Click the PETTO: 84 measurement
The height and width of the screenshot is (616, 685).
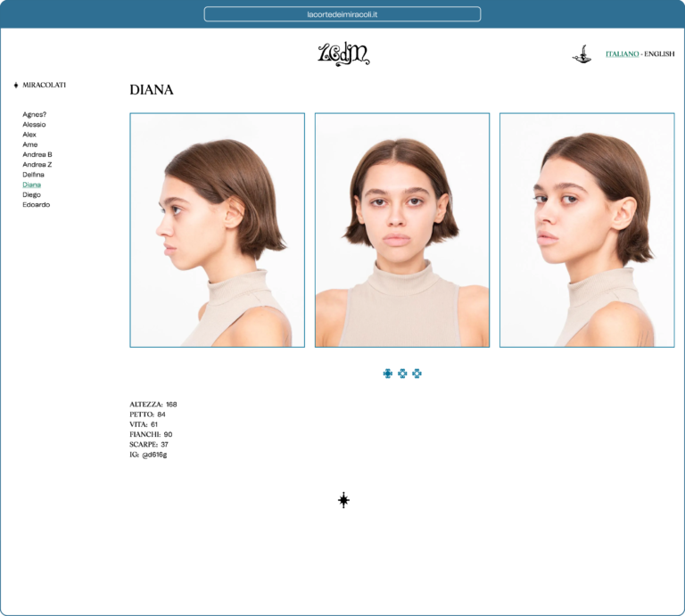tap(148, 415)
